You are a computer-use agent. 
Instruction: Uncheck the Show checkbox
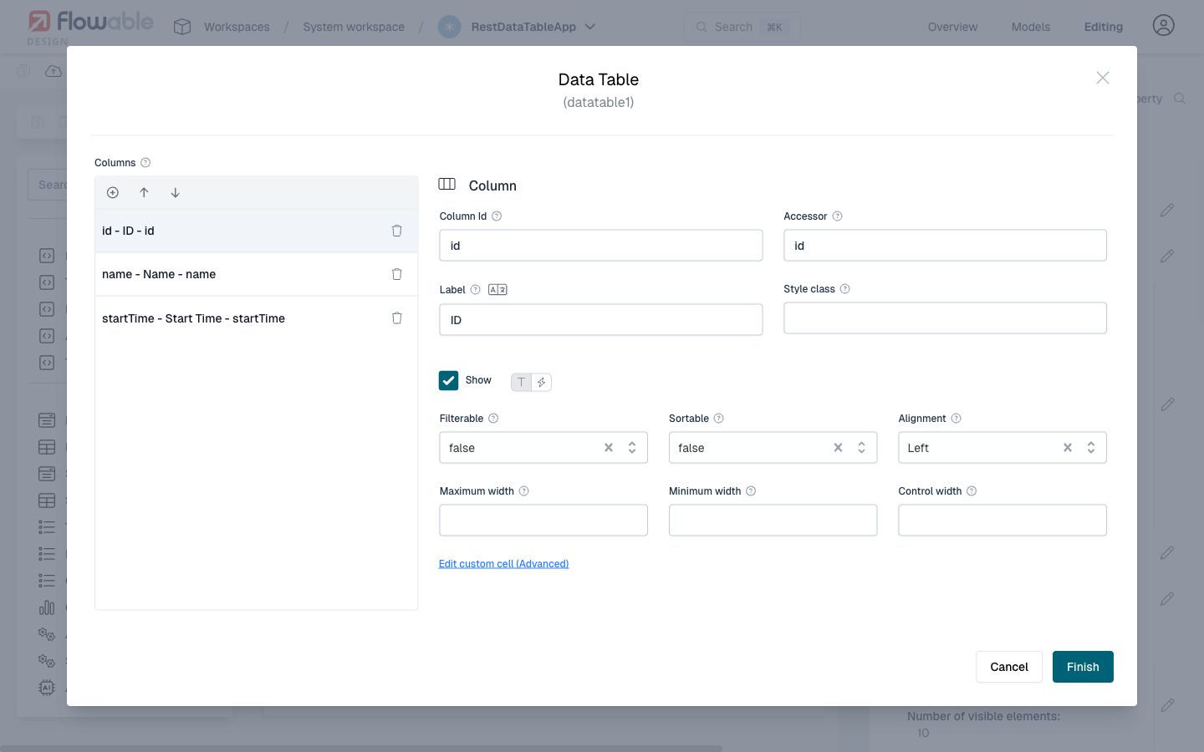pos(449,379)
